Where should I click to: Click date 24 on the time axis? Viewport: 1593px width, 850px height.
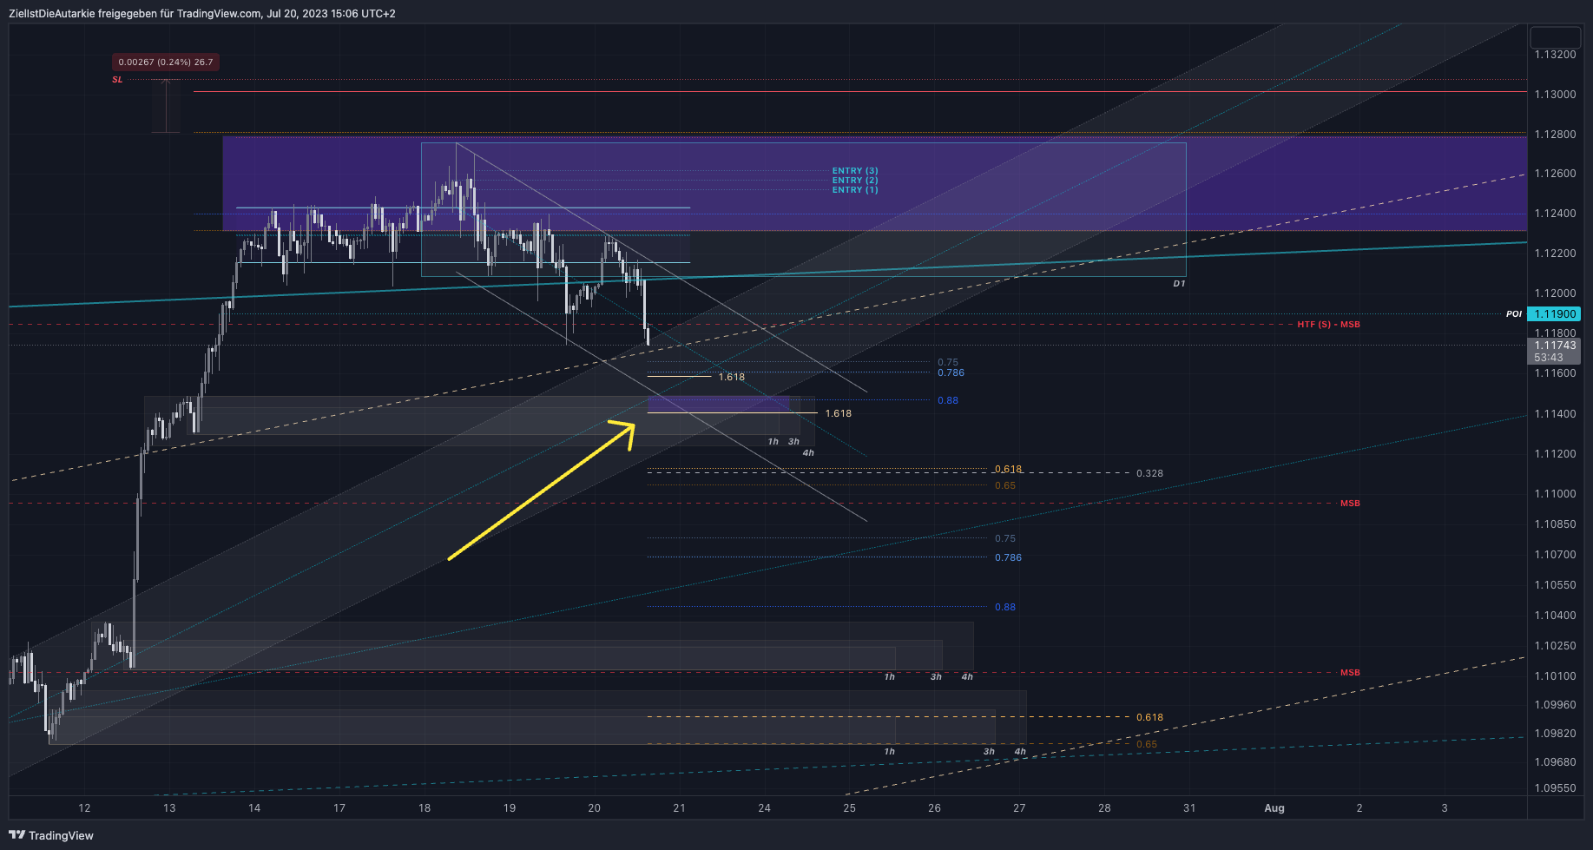[x=764, y=808]
